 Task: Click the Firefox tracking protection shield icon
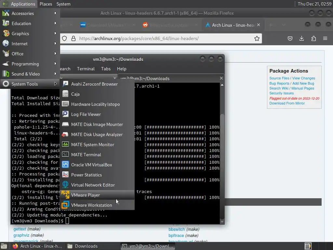[x=64, y=38]
